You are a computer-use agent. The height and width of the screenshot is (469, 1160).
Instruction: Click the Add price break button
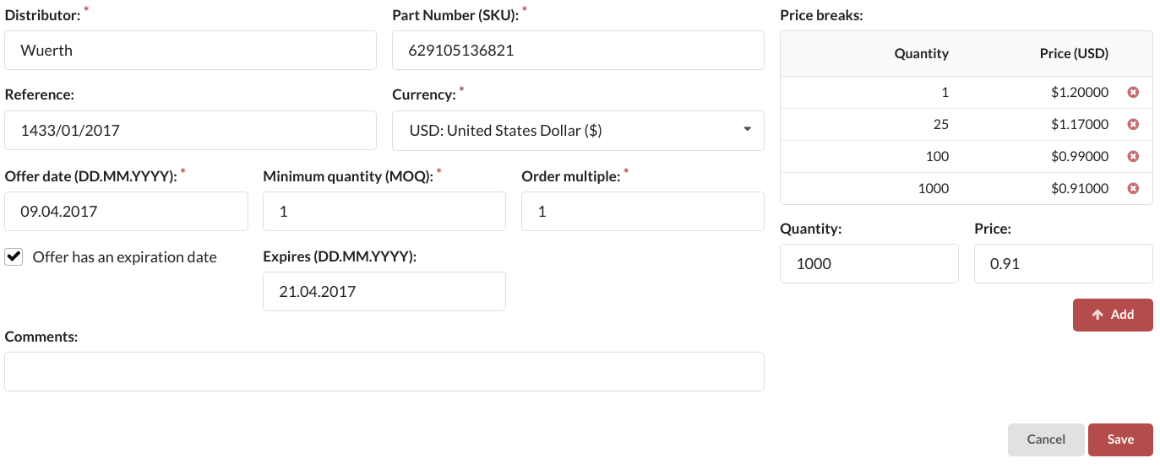coord(1112,315)
